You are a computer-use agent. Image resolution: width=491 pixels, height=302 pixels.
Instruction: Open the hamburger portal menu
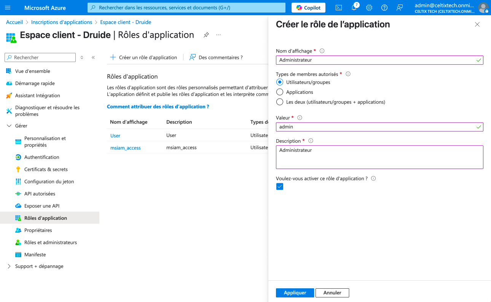tap(8, 8)
